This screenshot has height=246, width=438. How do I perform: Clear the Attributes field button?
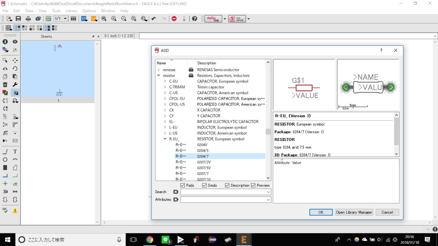(x=176, y=199)
